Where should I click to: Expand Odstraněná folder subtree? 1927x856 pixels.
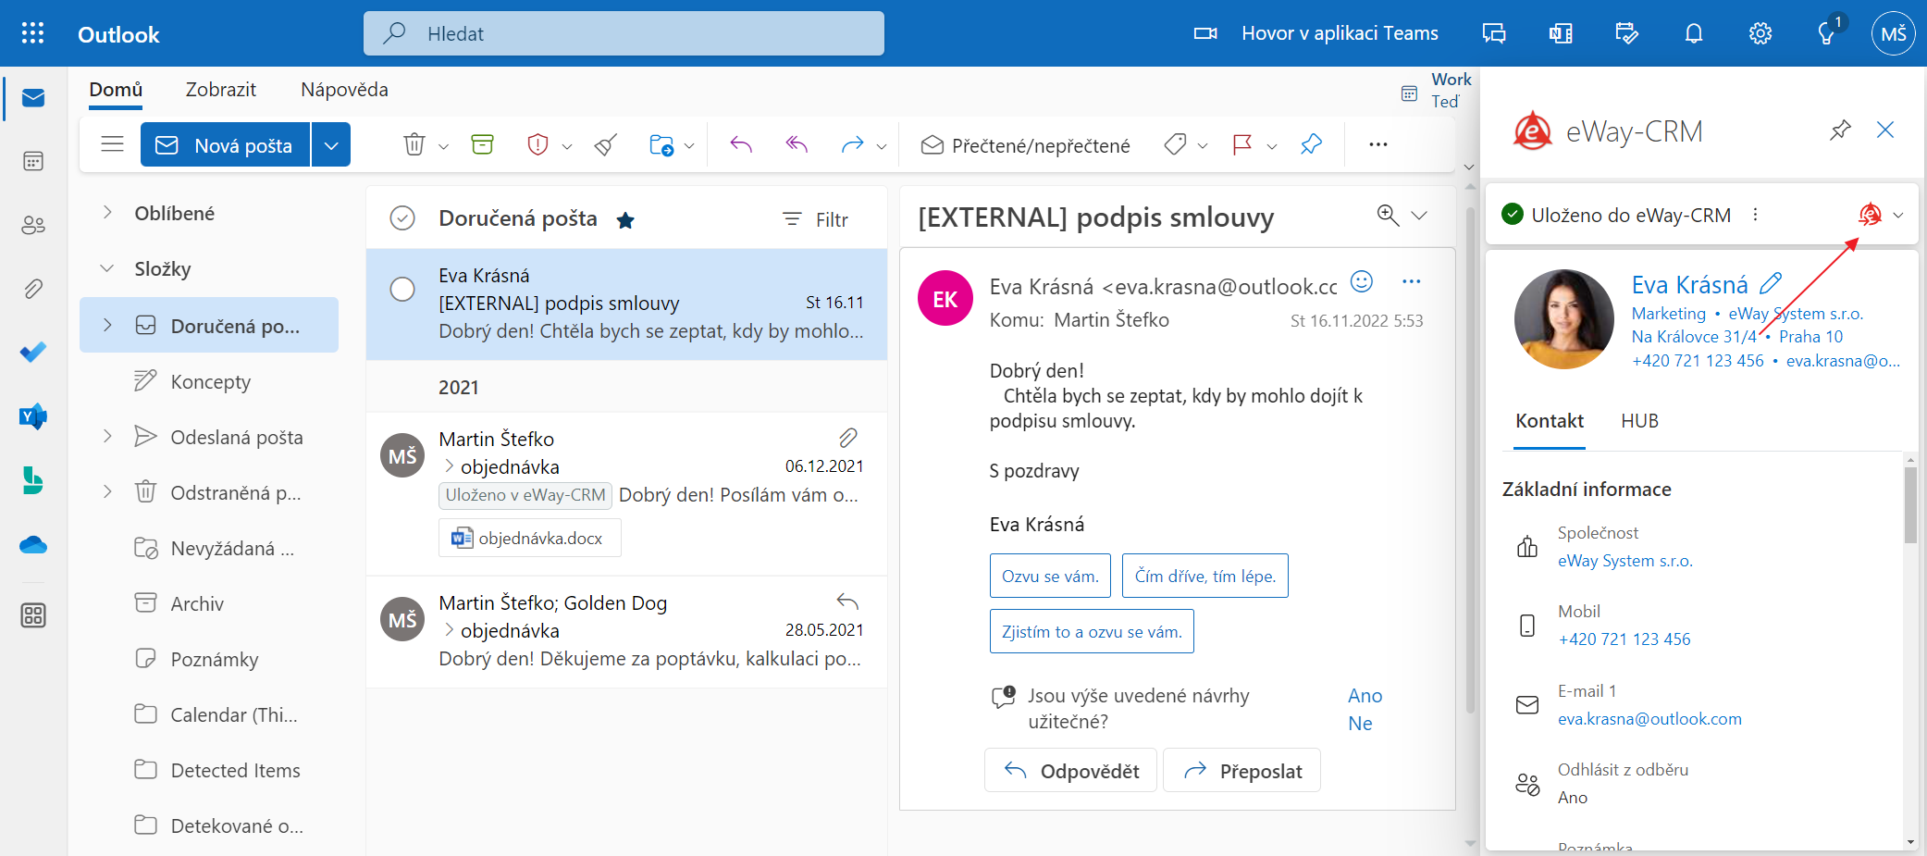[107, 492]
